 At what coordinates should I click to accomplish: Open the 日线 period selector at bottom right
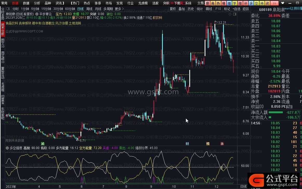(x=244, y=186)
